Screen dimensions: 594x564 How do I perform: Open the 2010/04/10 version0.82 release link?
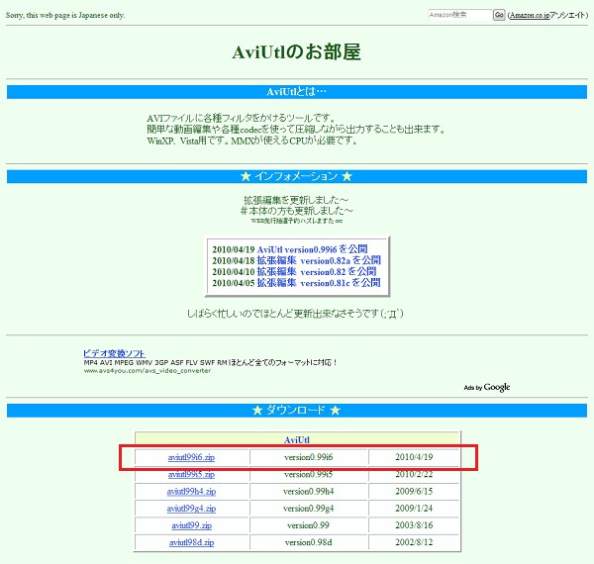click(317, 272)
